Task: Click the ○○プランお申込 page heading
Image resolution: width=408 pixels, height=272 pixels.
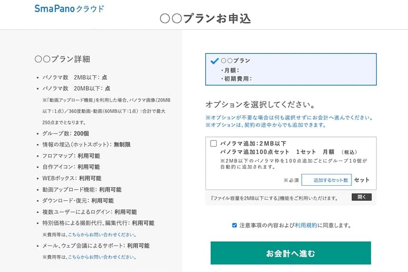Action: coord(205,19)
